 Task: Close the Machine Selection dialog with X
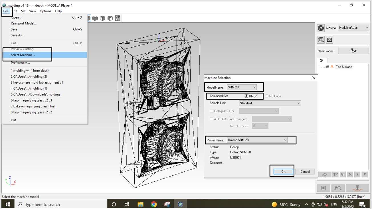tap(314, 78)
